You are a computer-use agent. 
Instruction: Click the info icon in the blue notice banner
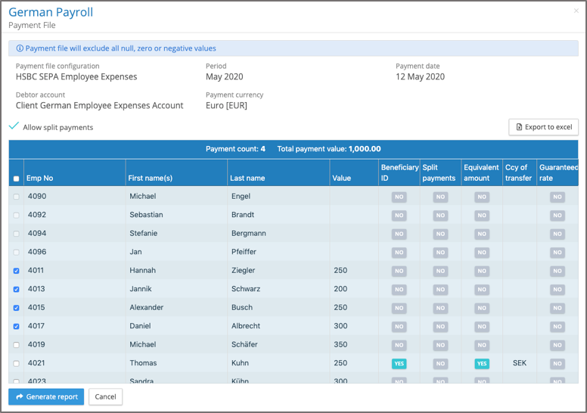pyautogui.click(x=20, y=48)
